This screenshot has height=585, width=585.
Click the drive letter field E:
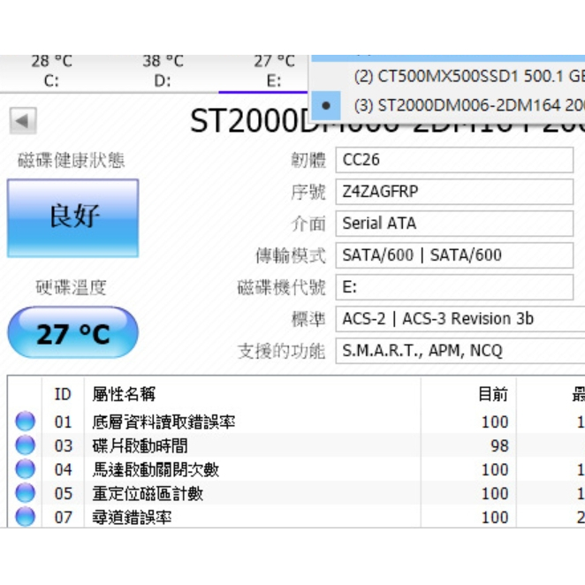point(454,287)
